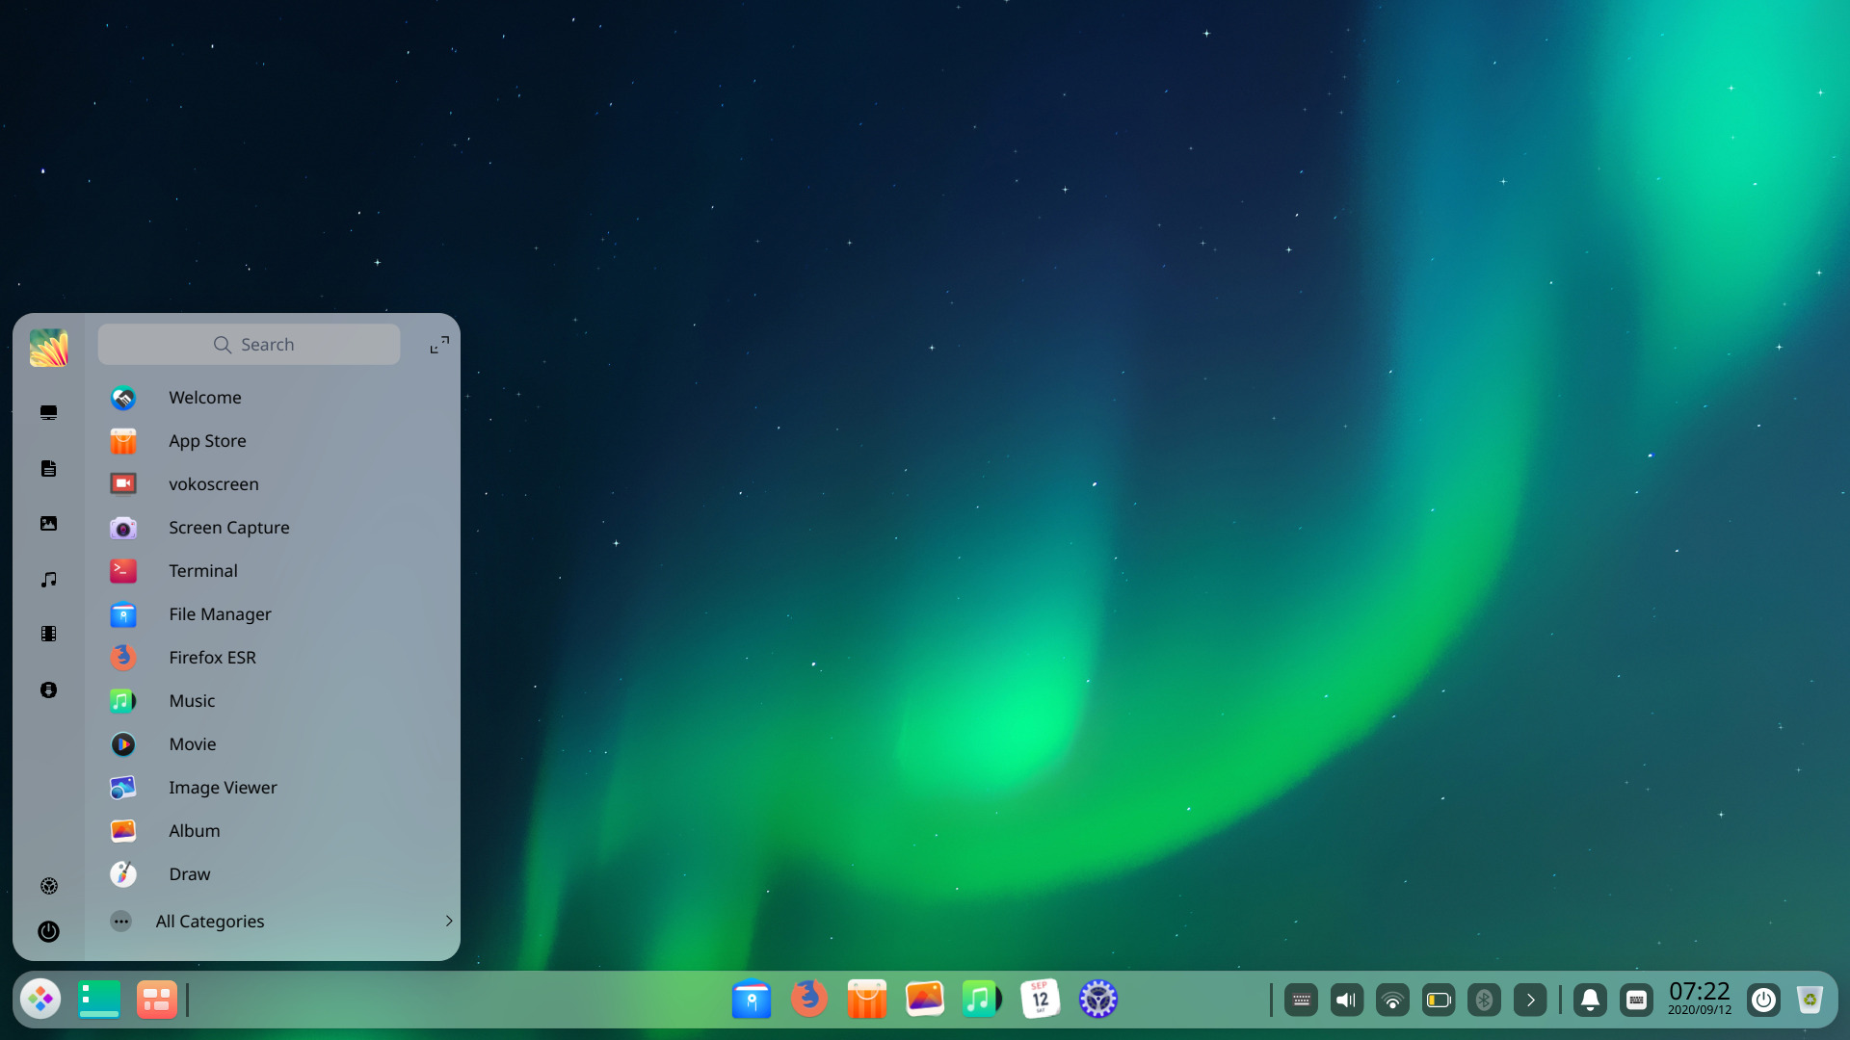Open the launcher settings gear icon

coord(48,886)
